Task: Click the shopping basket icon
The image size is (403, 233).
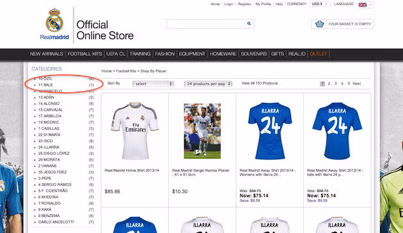Action: point(319,24)
